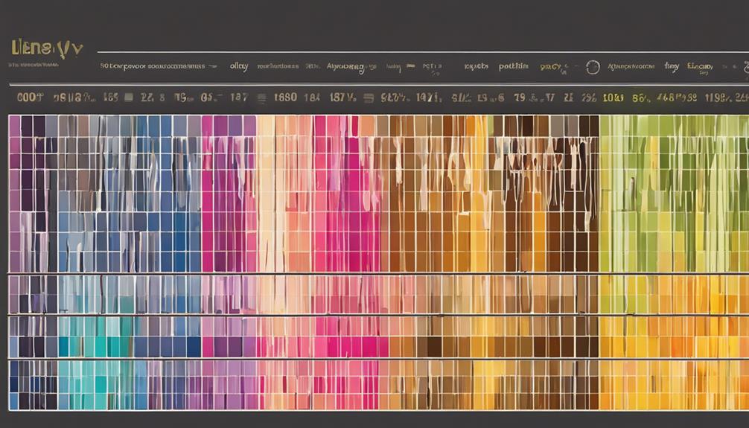Select the "pottkiin" header label
This screenshot has height=428, width=749.
coord(513,66)
